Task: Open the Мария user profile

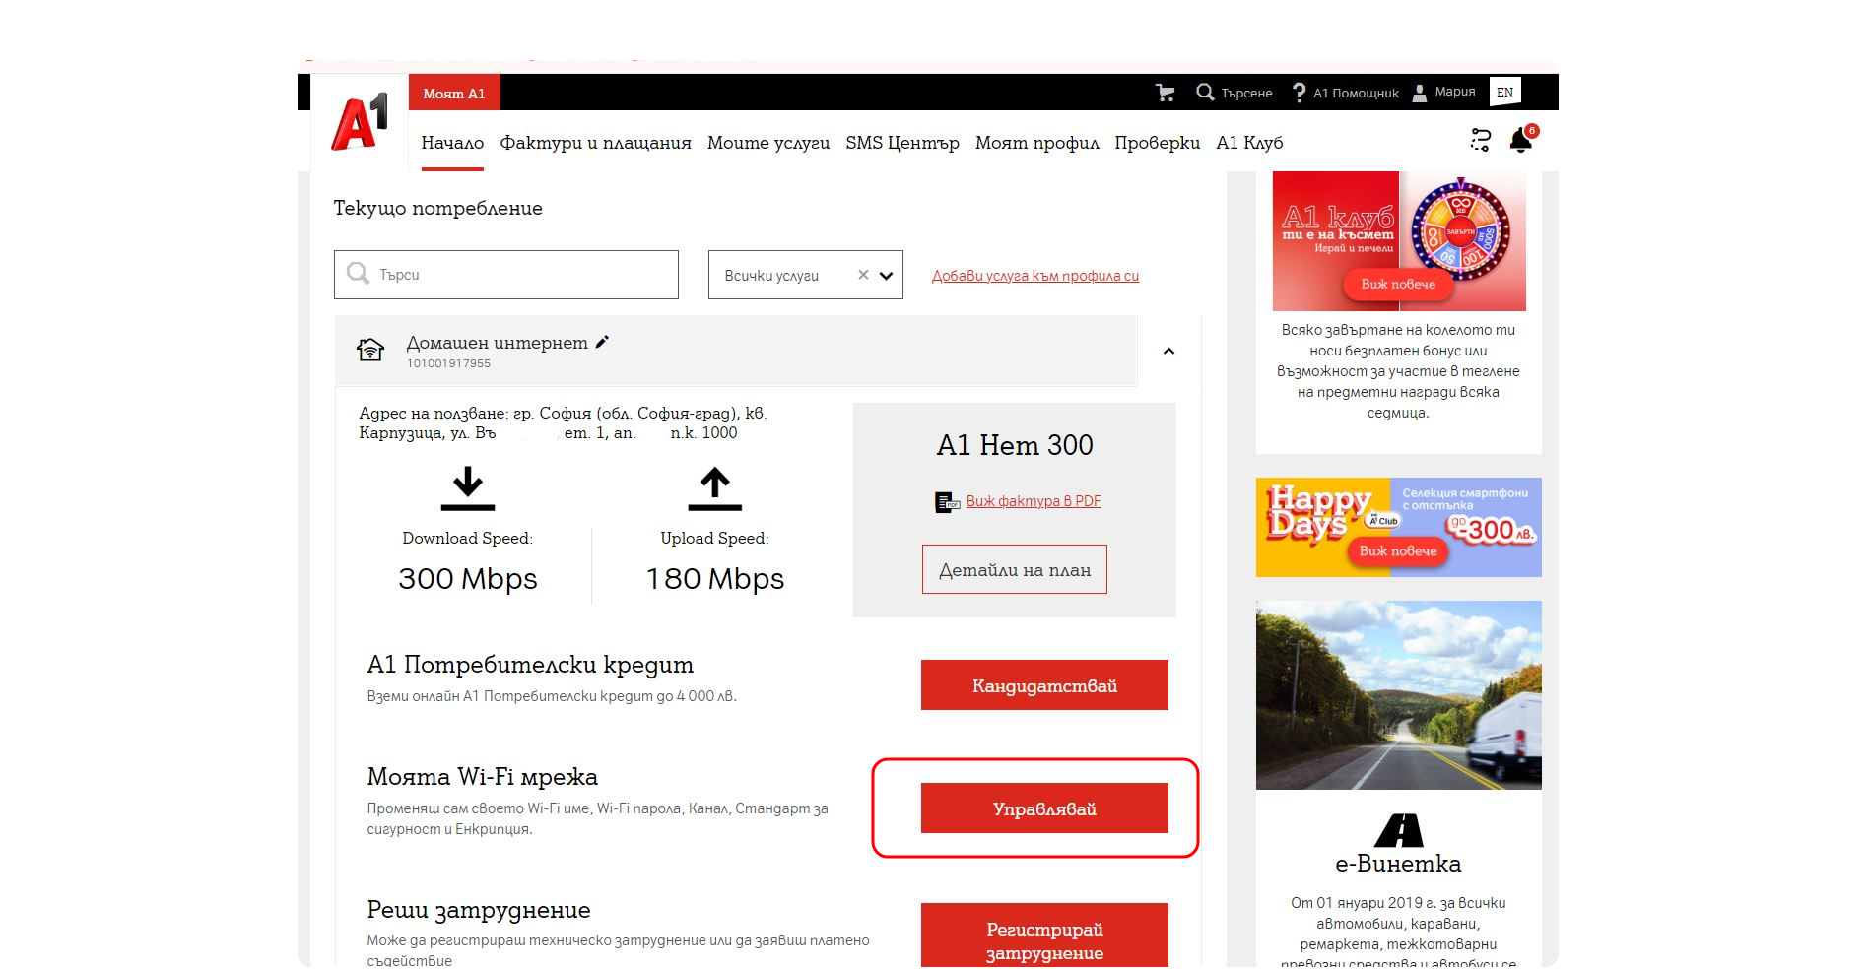Action: click(1444, 92)
